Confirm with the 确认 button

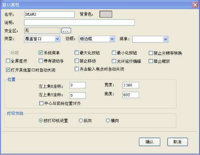click(149, 142)
